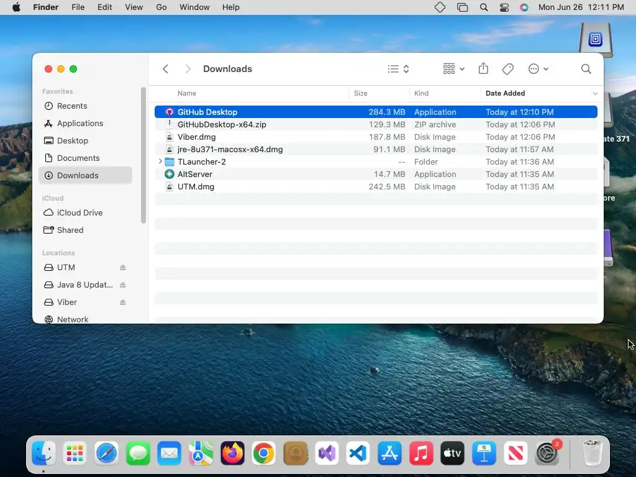The width and height of the screenshot is (636, 477).
Task: Click the Share toolbar icon
Action: [x=483, y=68]
